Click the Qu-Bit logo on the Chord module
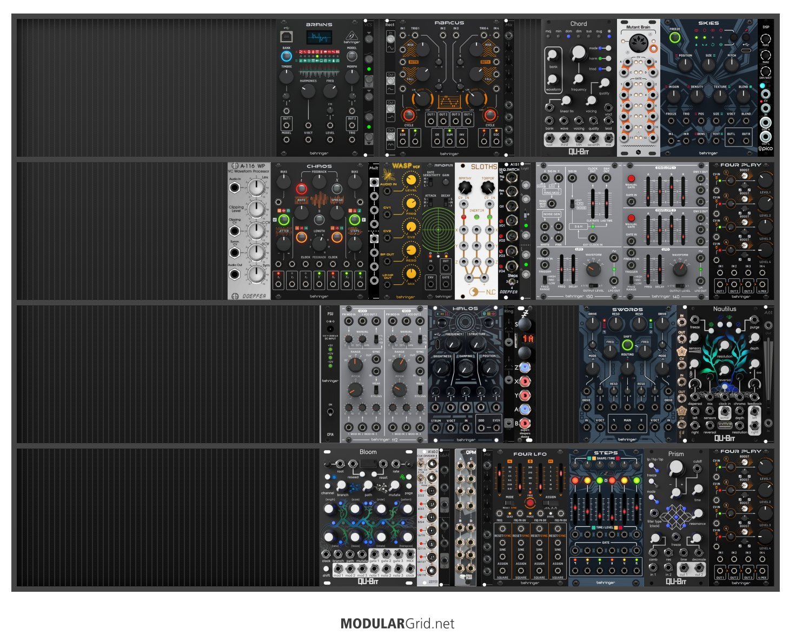 579,152
